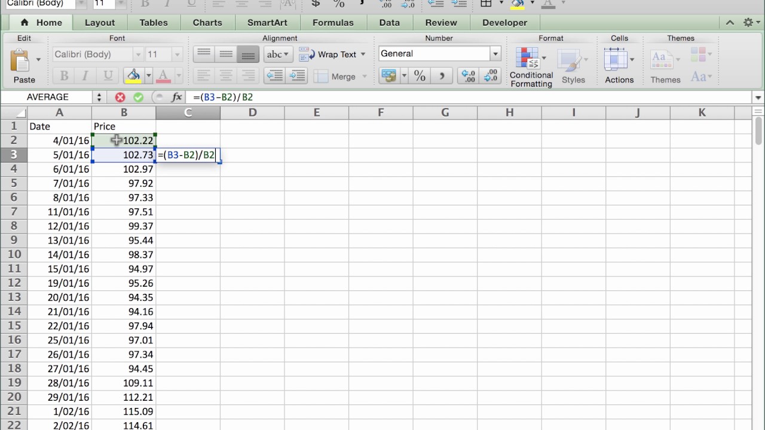The width and height of the screenshot is (765, 430).
Task: Click the fill color paint bucket in ribbon
Action: 133,76
